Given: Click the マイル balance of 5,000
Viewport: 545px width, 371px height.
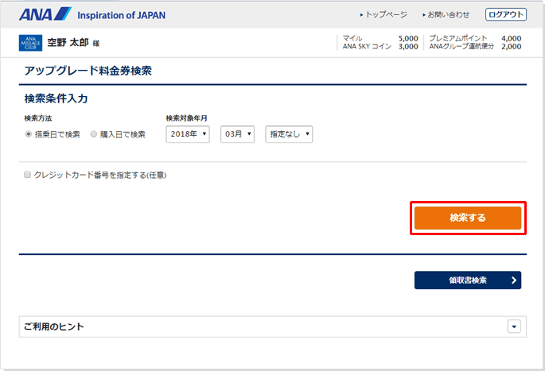Looking at the screenshot, I should coord(407,38).
